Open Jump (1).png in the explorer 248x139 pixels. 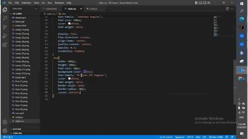pos(22,30)
